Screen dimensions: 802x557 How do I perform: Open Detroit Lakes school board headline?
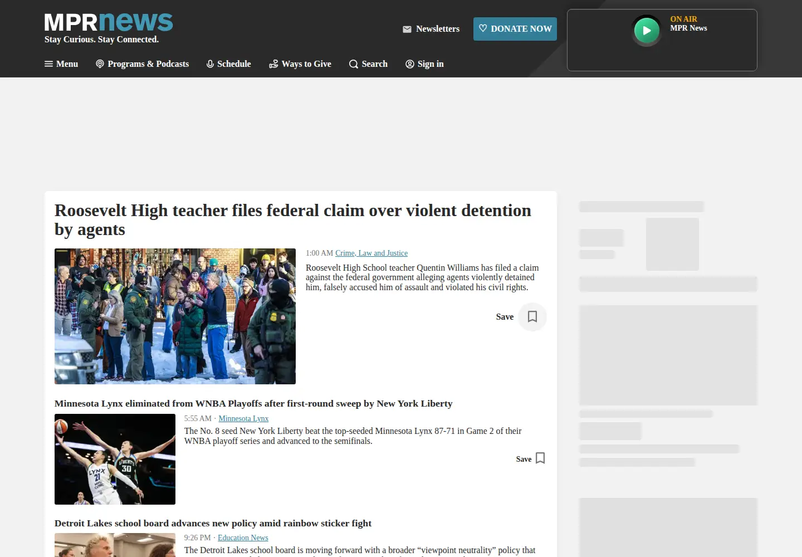(x=213, y=524)
